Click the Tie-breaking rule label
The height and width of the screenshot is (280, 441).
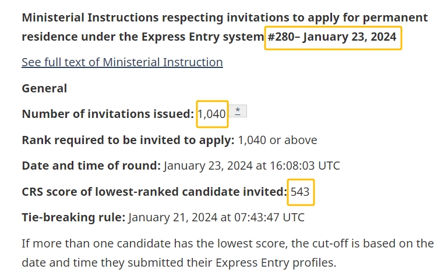coord(73,218)
